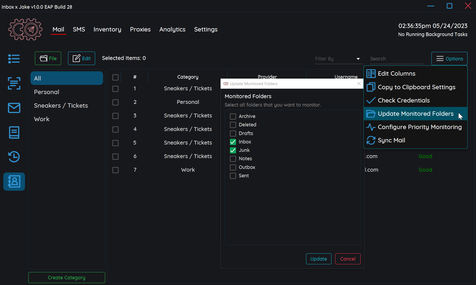
Task: Click into the Search input field
Action: pyautogui.click(x=397, y=59)
